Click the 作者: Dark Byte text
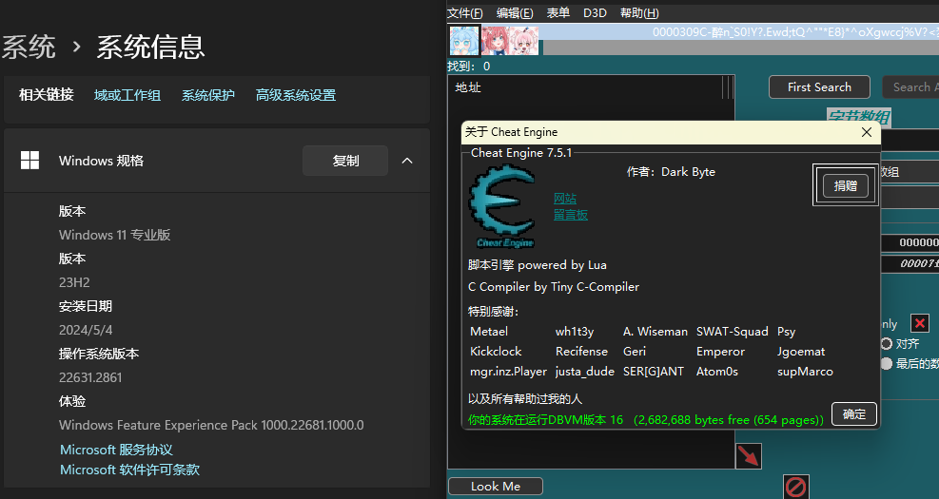 [671, 172]
